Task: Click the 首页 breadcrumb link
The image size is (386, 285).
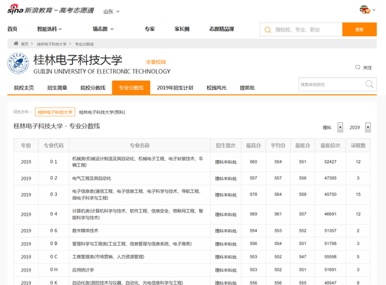Action: (25, 44)
